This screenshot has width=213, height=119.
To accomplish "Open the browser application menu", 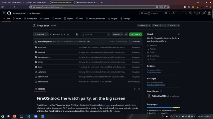I will [210, 7].
